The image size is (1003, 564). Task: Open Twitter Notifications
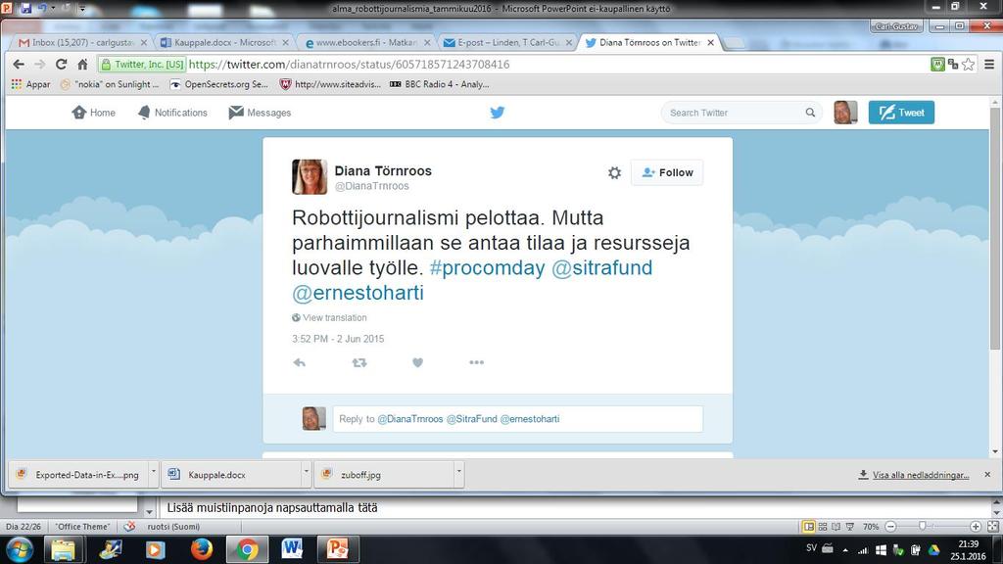172,113
